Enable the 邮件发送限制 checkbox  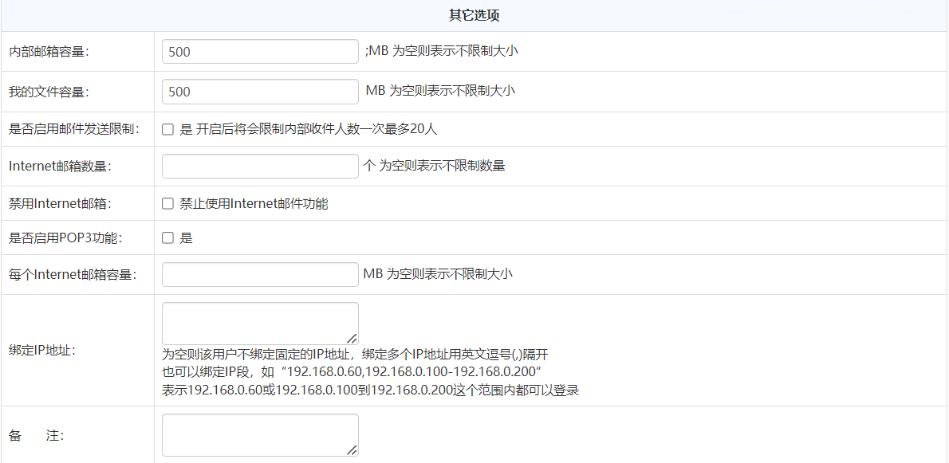[167, 129]
